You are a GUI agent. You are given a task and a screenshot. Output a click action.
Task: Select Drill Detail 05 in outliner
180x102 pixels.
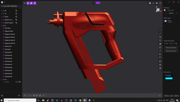tap(8, 64)
